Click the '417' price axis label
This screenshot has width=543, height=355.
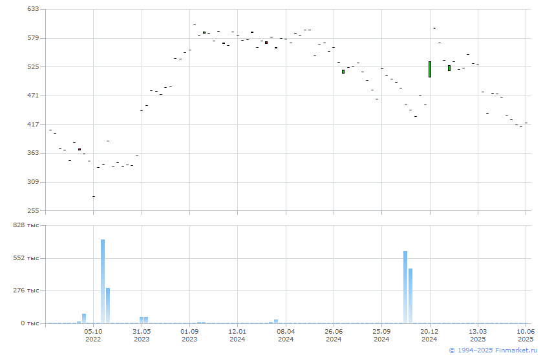point(33,124)
